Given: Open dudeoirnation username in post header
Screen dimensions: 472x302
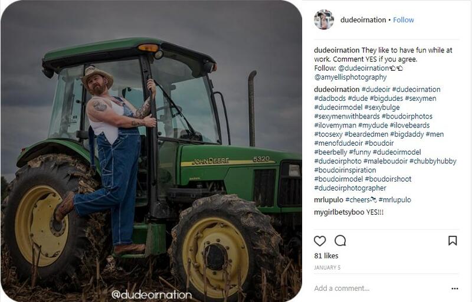Looking at the screenshot, I should (x=363, y=20).
